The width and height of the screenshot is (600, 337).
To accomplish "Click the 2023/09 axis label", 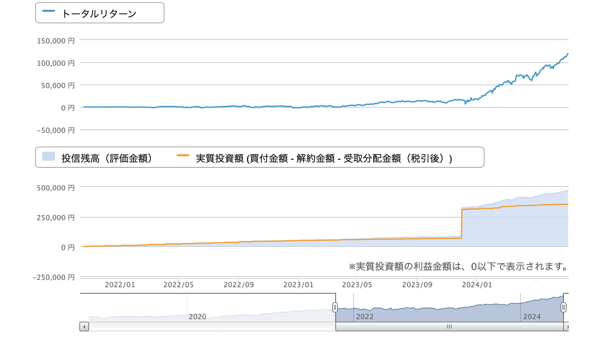I will pos(417,285).
